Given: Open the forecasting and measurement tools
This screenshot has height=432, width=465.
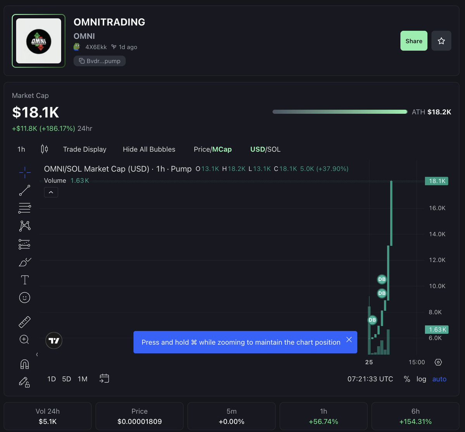Looking at the screenshot, I should (x=24, y=244).
